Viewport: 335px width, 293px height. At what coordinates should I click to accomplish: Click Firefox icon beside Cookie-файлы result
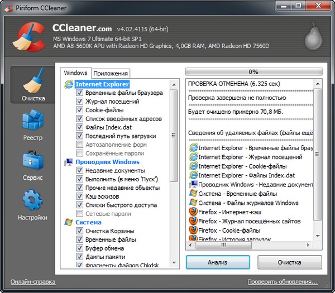click(x=193, y=230)
